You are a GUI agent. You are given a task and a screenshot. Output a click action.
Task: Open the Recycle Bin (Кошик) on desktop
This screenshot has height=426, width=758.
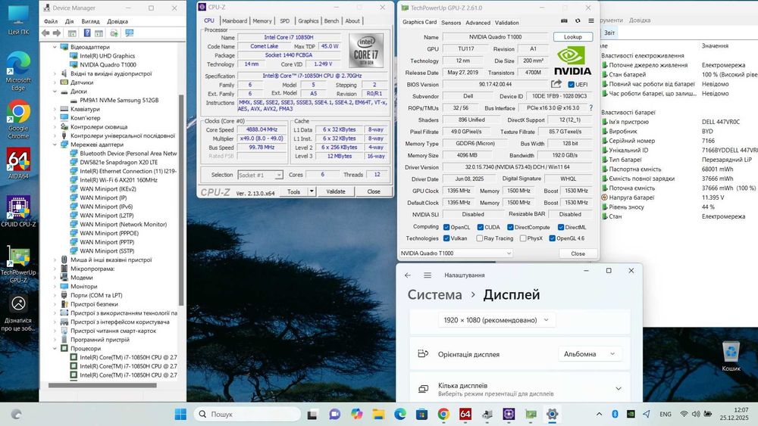coord(731,356)
